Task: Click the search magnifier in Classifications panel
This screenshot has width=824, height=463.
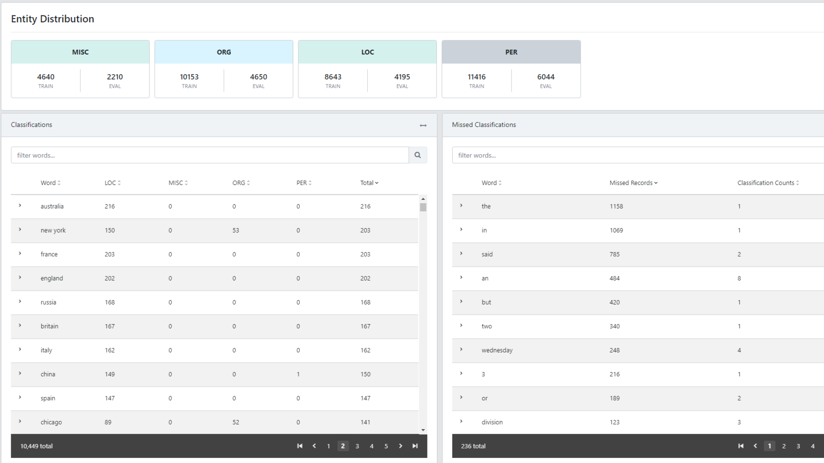Action: [x=418, y=155]
